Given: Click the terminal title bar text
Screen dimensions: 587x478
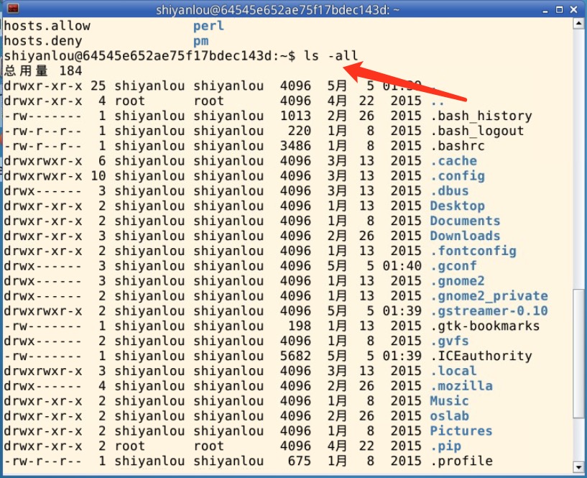Looking at the screenshot, I should (x=278, y=9).
